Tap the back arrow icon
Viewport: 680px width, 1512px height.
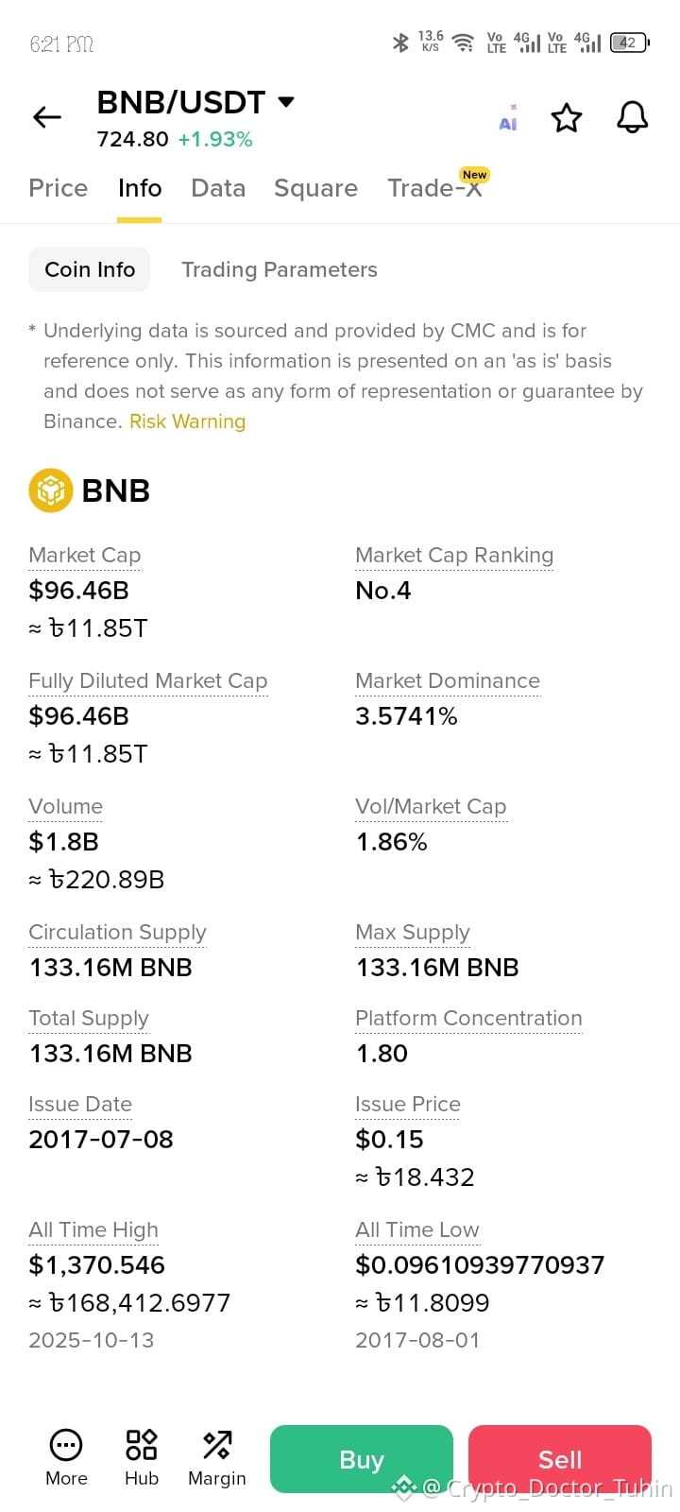click(x=47, y=117)
